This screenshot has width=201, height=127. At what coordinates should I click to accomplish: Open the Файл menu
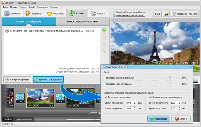tap(5, 7)
